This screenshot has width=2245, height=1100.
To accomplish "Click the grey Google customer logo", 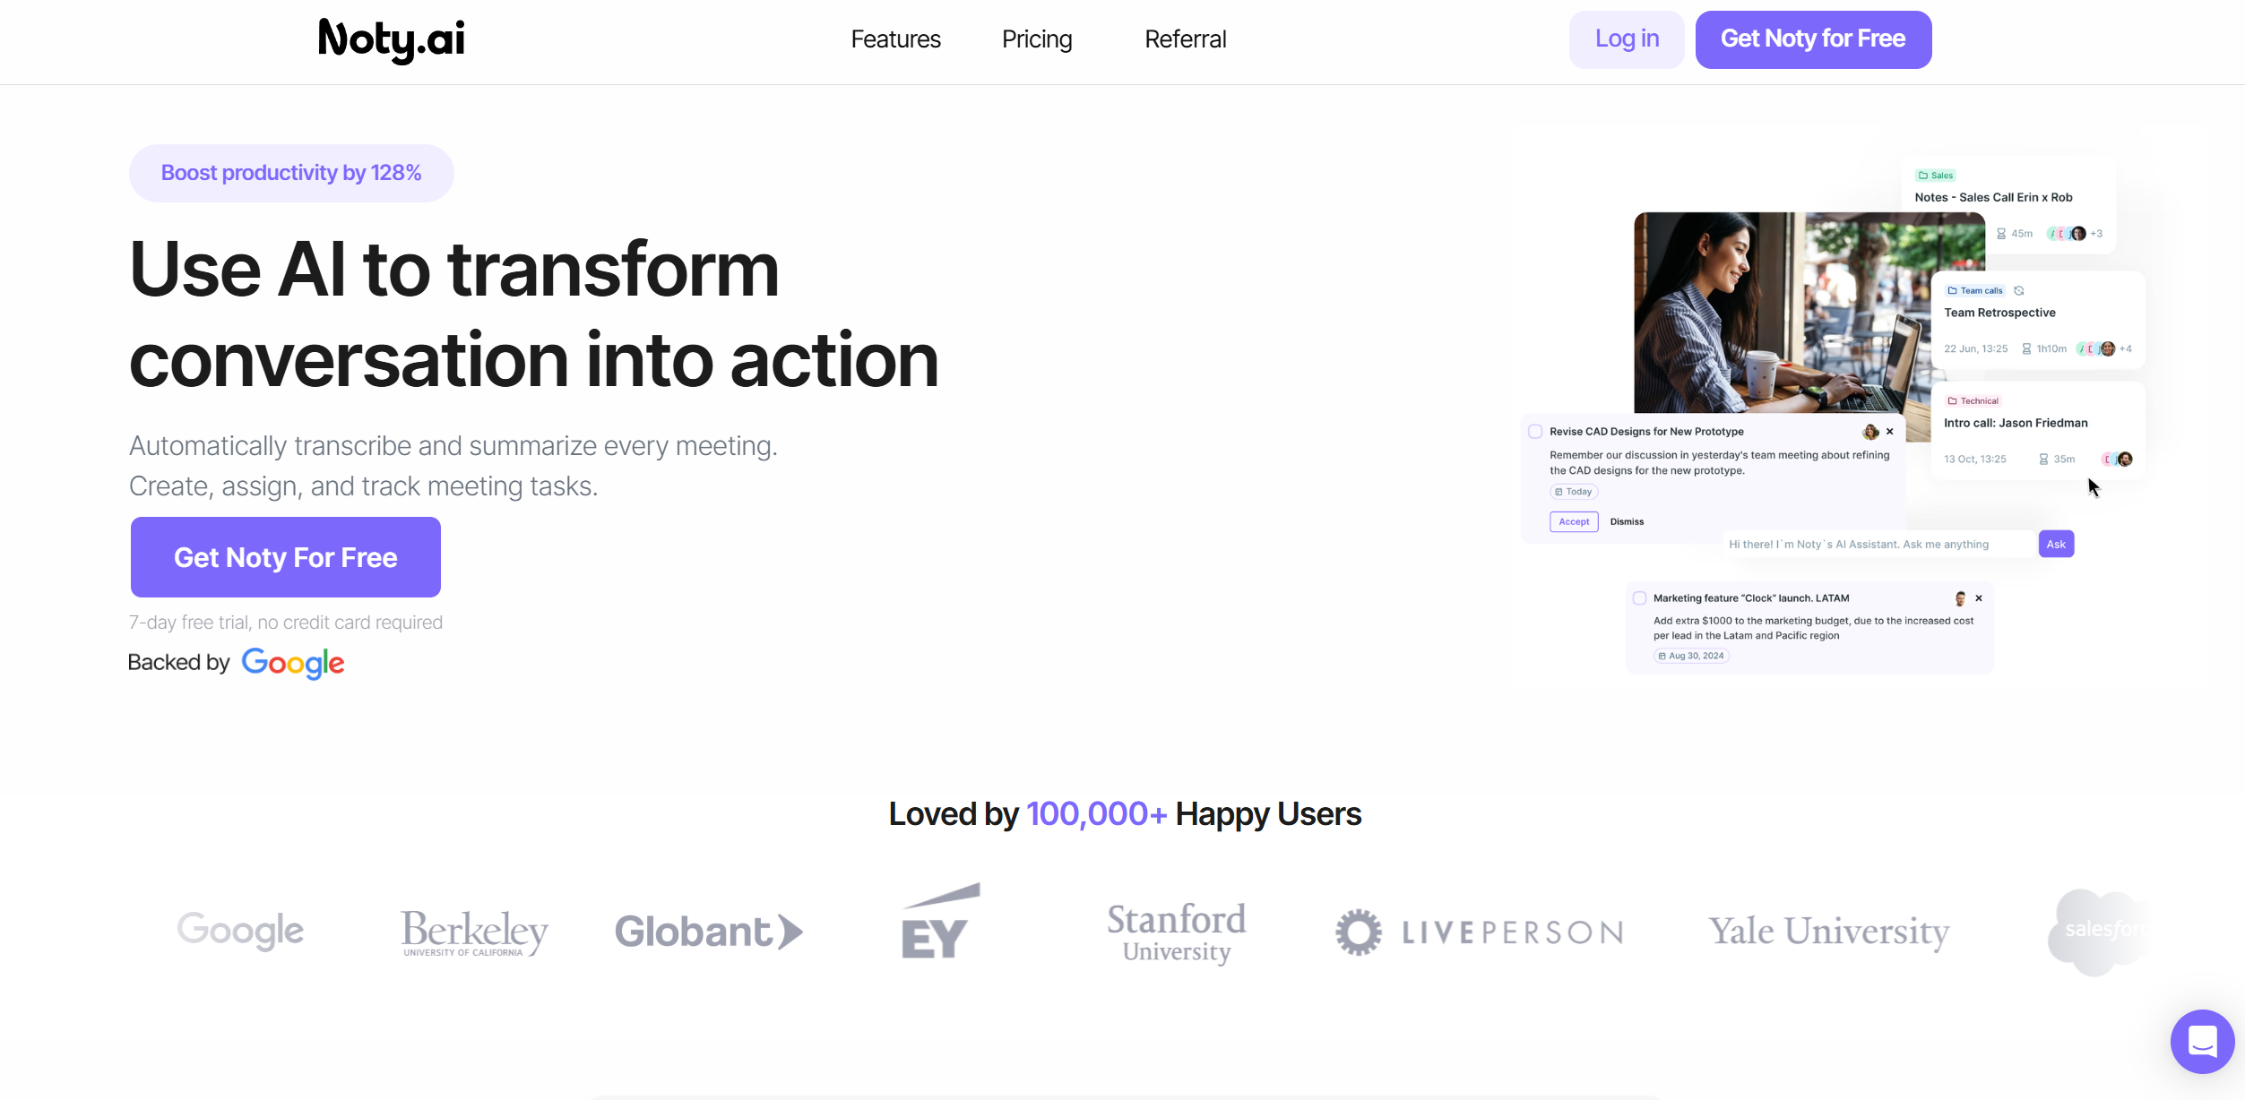I will pyautogui.click(x=240, y=931).
